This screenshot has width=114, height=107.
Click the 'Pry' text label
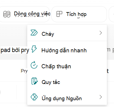[x=24, y=71]
